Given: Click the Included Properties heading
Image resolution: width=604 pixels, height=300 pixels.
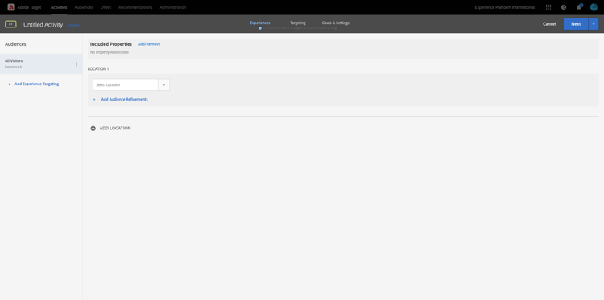Looking at the screenshot, I should (111, 44).
